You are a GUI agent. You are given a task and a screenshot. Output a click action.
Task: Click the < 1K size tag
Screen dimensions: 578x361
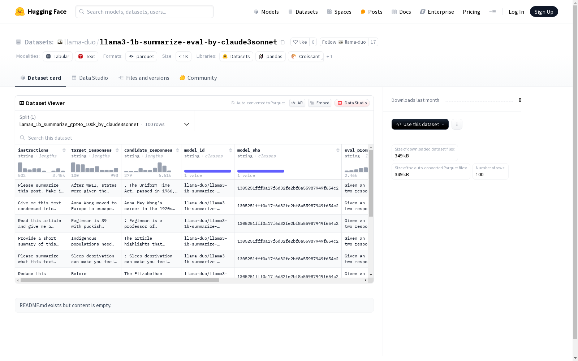coord(184,56)
